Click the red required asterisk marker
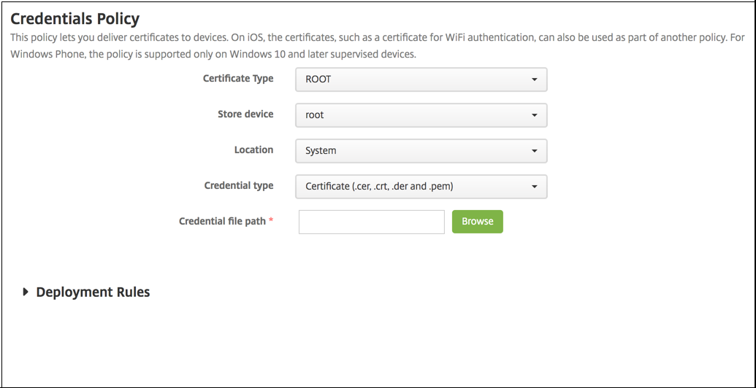Screen dimensions: 756x388 271,220
